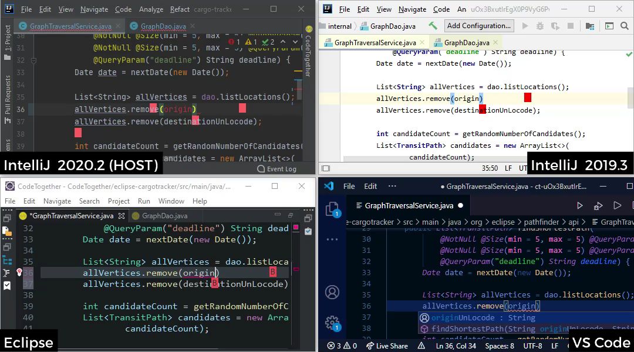Open Search Everywhere magnifier in IntelliJ 2019.3
The width and height of the screenshot is (634, 352).
623,26
